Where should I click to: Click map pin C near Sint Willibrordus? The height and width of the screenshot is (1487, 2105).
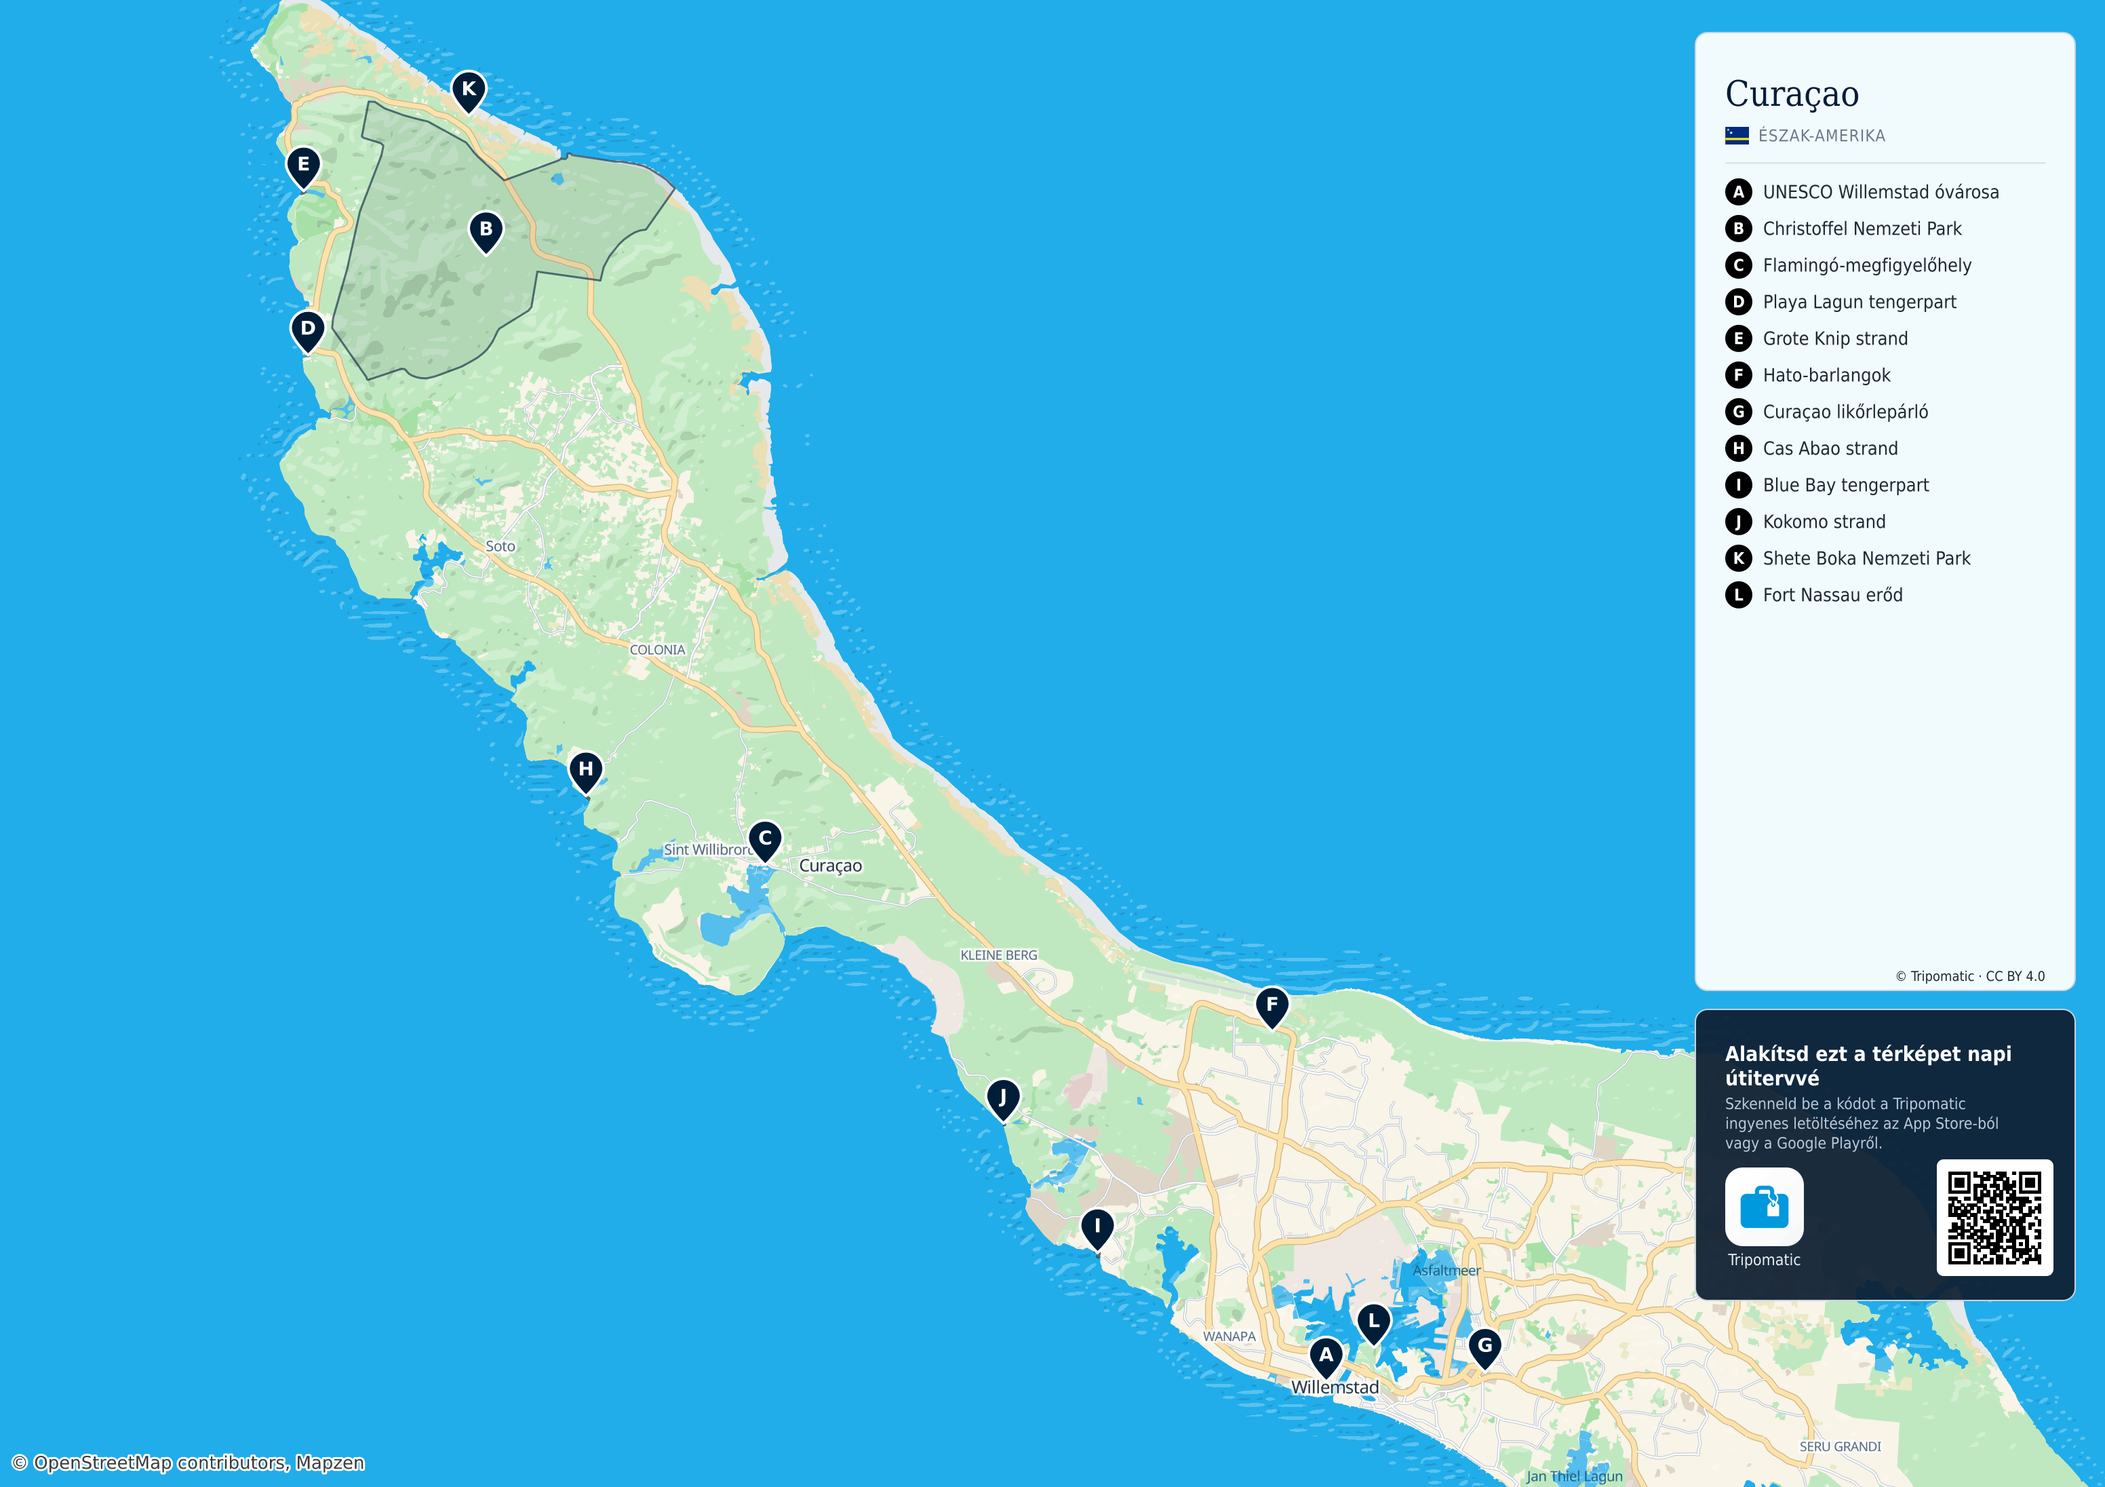[764, 841]
